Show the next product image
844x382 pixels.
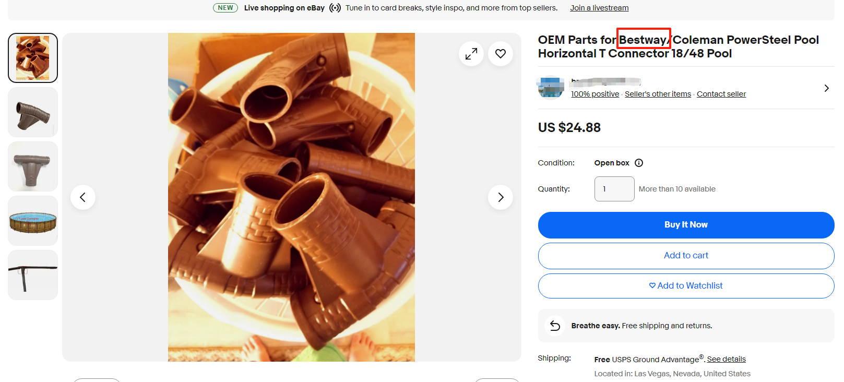[501, 197]
